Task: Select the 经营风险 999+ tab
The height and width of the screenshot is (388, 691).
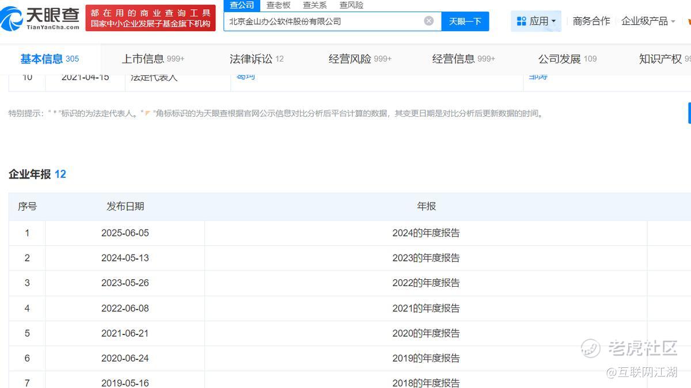Action: [x=360, y=59]
